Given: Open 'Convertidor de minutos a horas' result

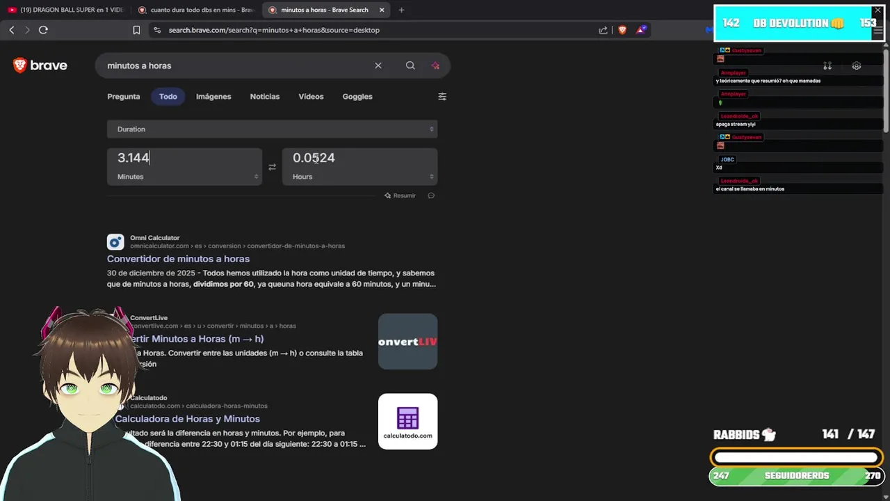Looking at the screenshot, I should click(x=178, y=259).
